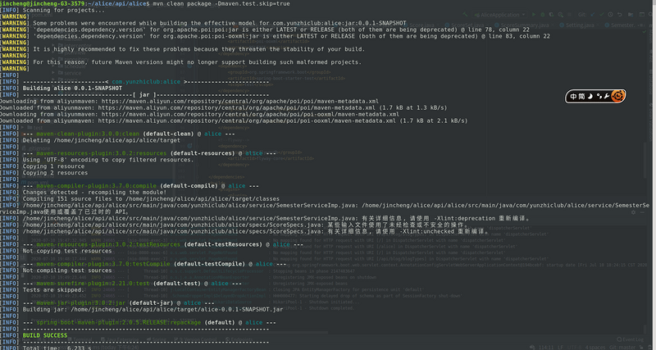Image resolution: width=656 pixels, height=350 pixels.
Task: Open the wrench settings icon in input bar
Action: pos(607,96)
